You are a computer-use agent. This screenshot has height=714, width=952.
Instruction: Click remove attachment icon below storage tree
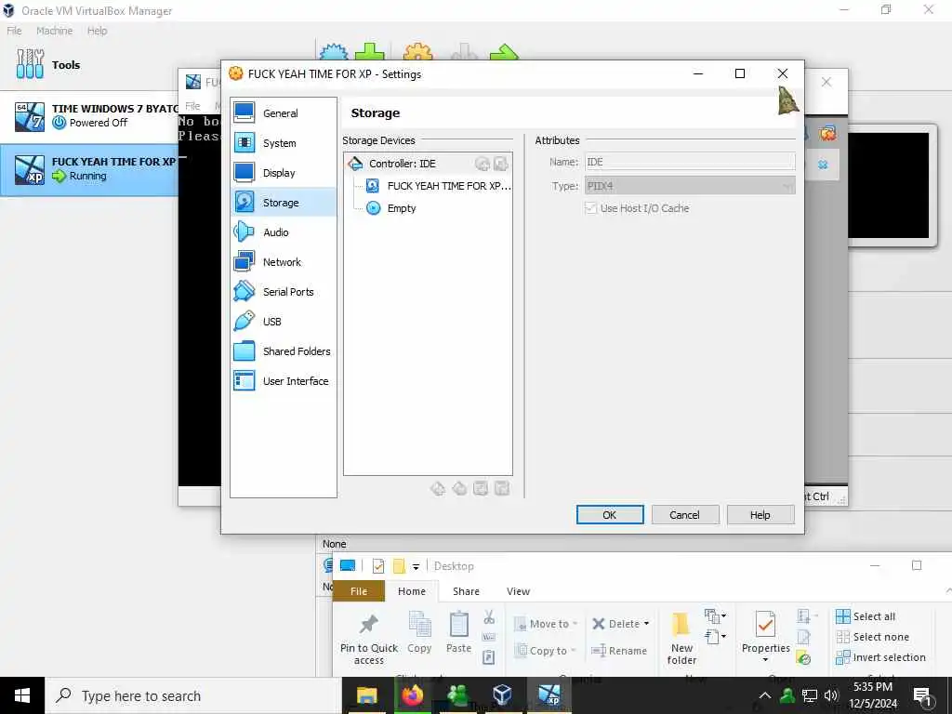point(501,488)
